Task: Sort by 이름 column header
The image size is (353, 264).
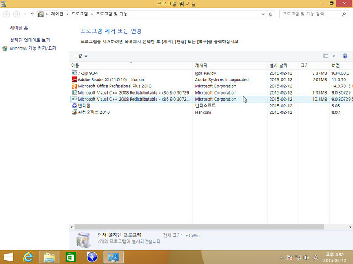Action: 131,65
